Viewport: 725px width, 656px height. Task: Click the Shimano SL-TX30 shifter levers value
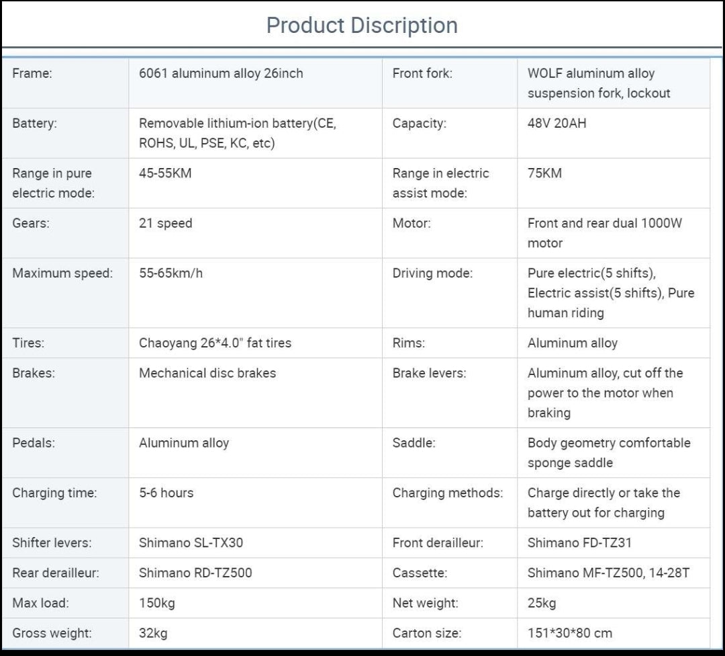tap(191, 542)
